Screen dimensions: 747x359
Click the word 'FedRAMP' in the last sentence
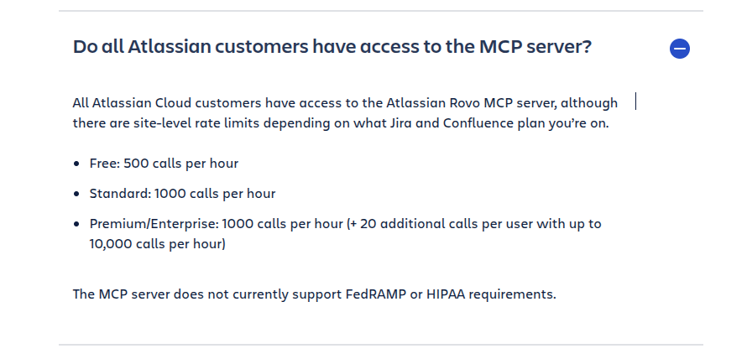pyautogui.click(x=376, y=294)
